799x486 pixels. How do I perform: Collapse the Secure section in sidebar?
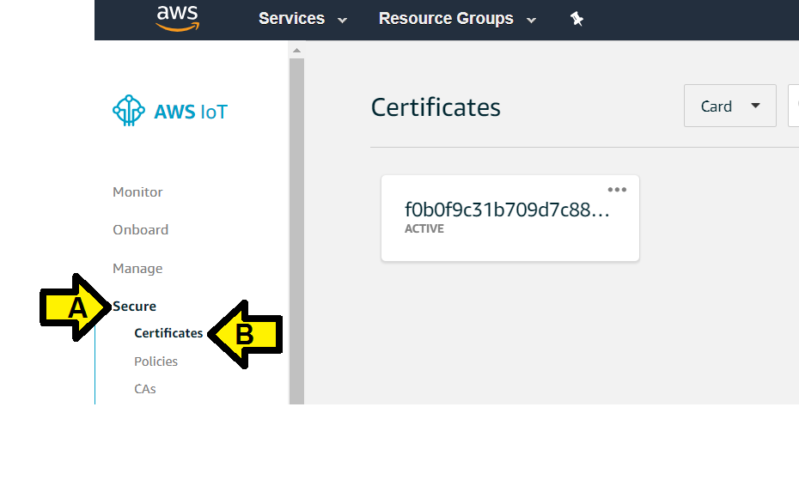pos(135,307)
